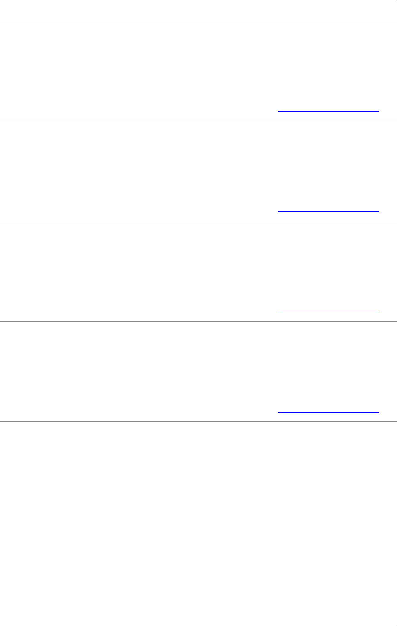Click the divider between first and second rows
The width and height of the screenshot is (397, 626).
pyautogui.click(x=198, y=121)
